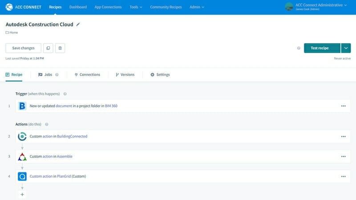Edit recipe name with pencil icon
The height and width of the screenshot is (200, 356).
(78, 24)
